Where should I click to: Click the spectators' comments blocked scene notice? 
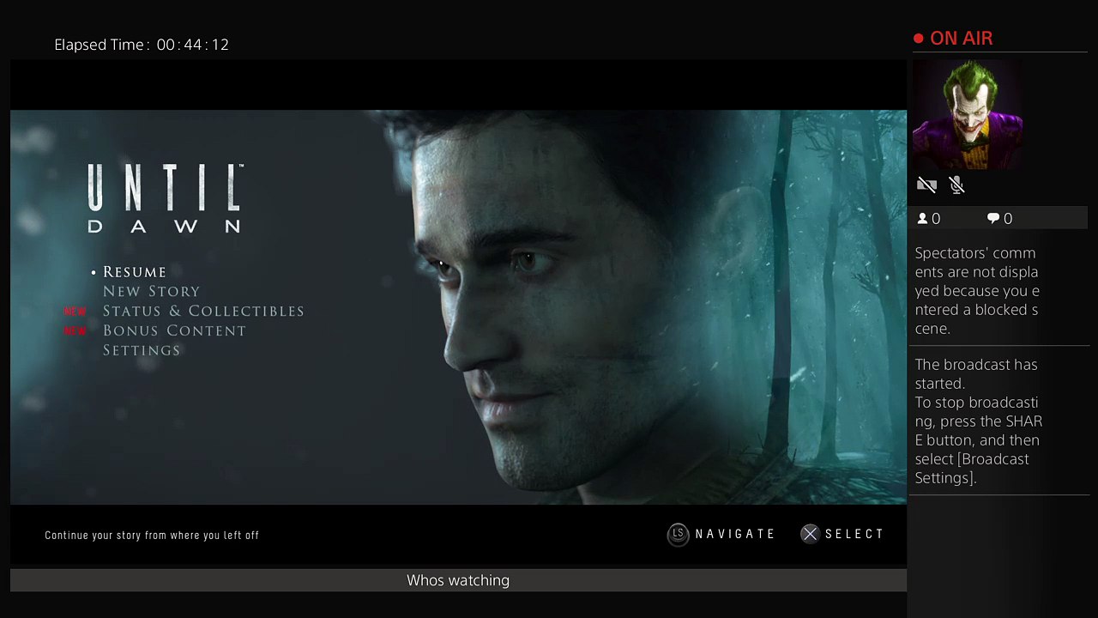977,291
